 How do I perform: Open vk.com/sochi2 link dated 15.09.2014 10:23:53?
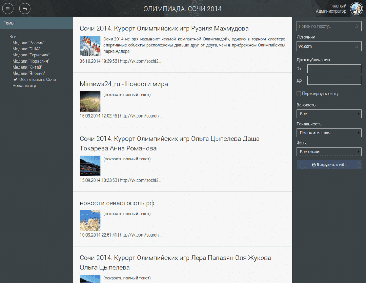point(140,180)
